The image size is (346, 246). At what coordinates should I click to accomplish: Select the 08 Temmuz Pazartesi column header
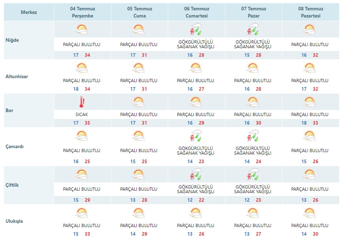pos(310,12)
